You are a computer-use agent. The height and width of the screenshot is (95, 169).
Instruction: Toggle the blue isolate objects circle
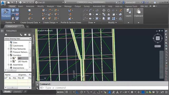click(x=143, y=92)
